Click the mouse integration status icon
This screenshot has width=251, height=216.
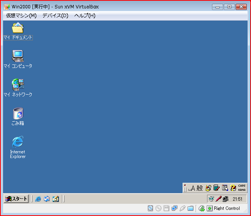pyautogui.click(x=202, y=208)
